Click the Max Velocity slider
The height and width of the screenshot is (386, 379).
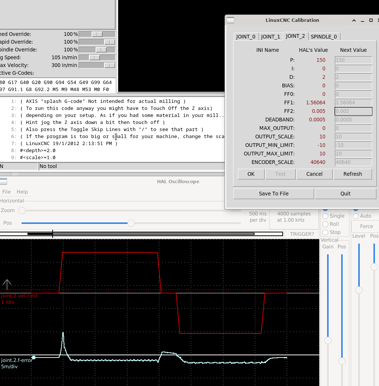(x=97, y=65)
